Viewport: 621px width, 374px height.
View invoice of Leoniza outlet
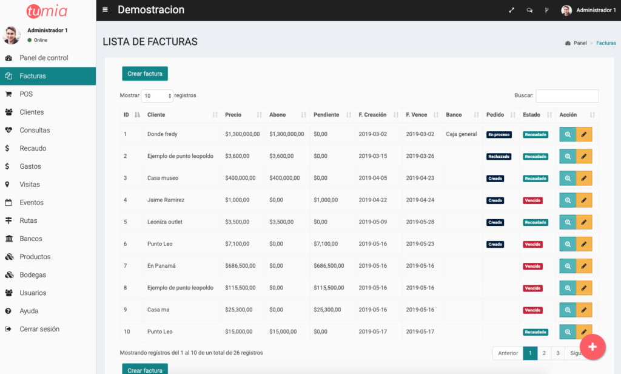(568, 222)
